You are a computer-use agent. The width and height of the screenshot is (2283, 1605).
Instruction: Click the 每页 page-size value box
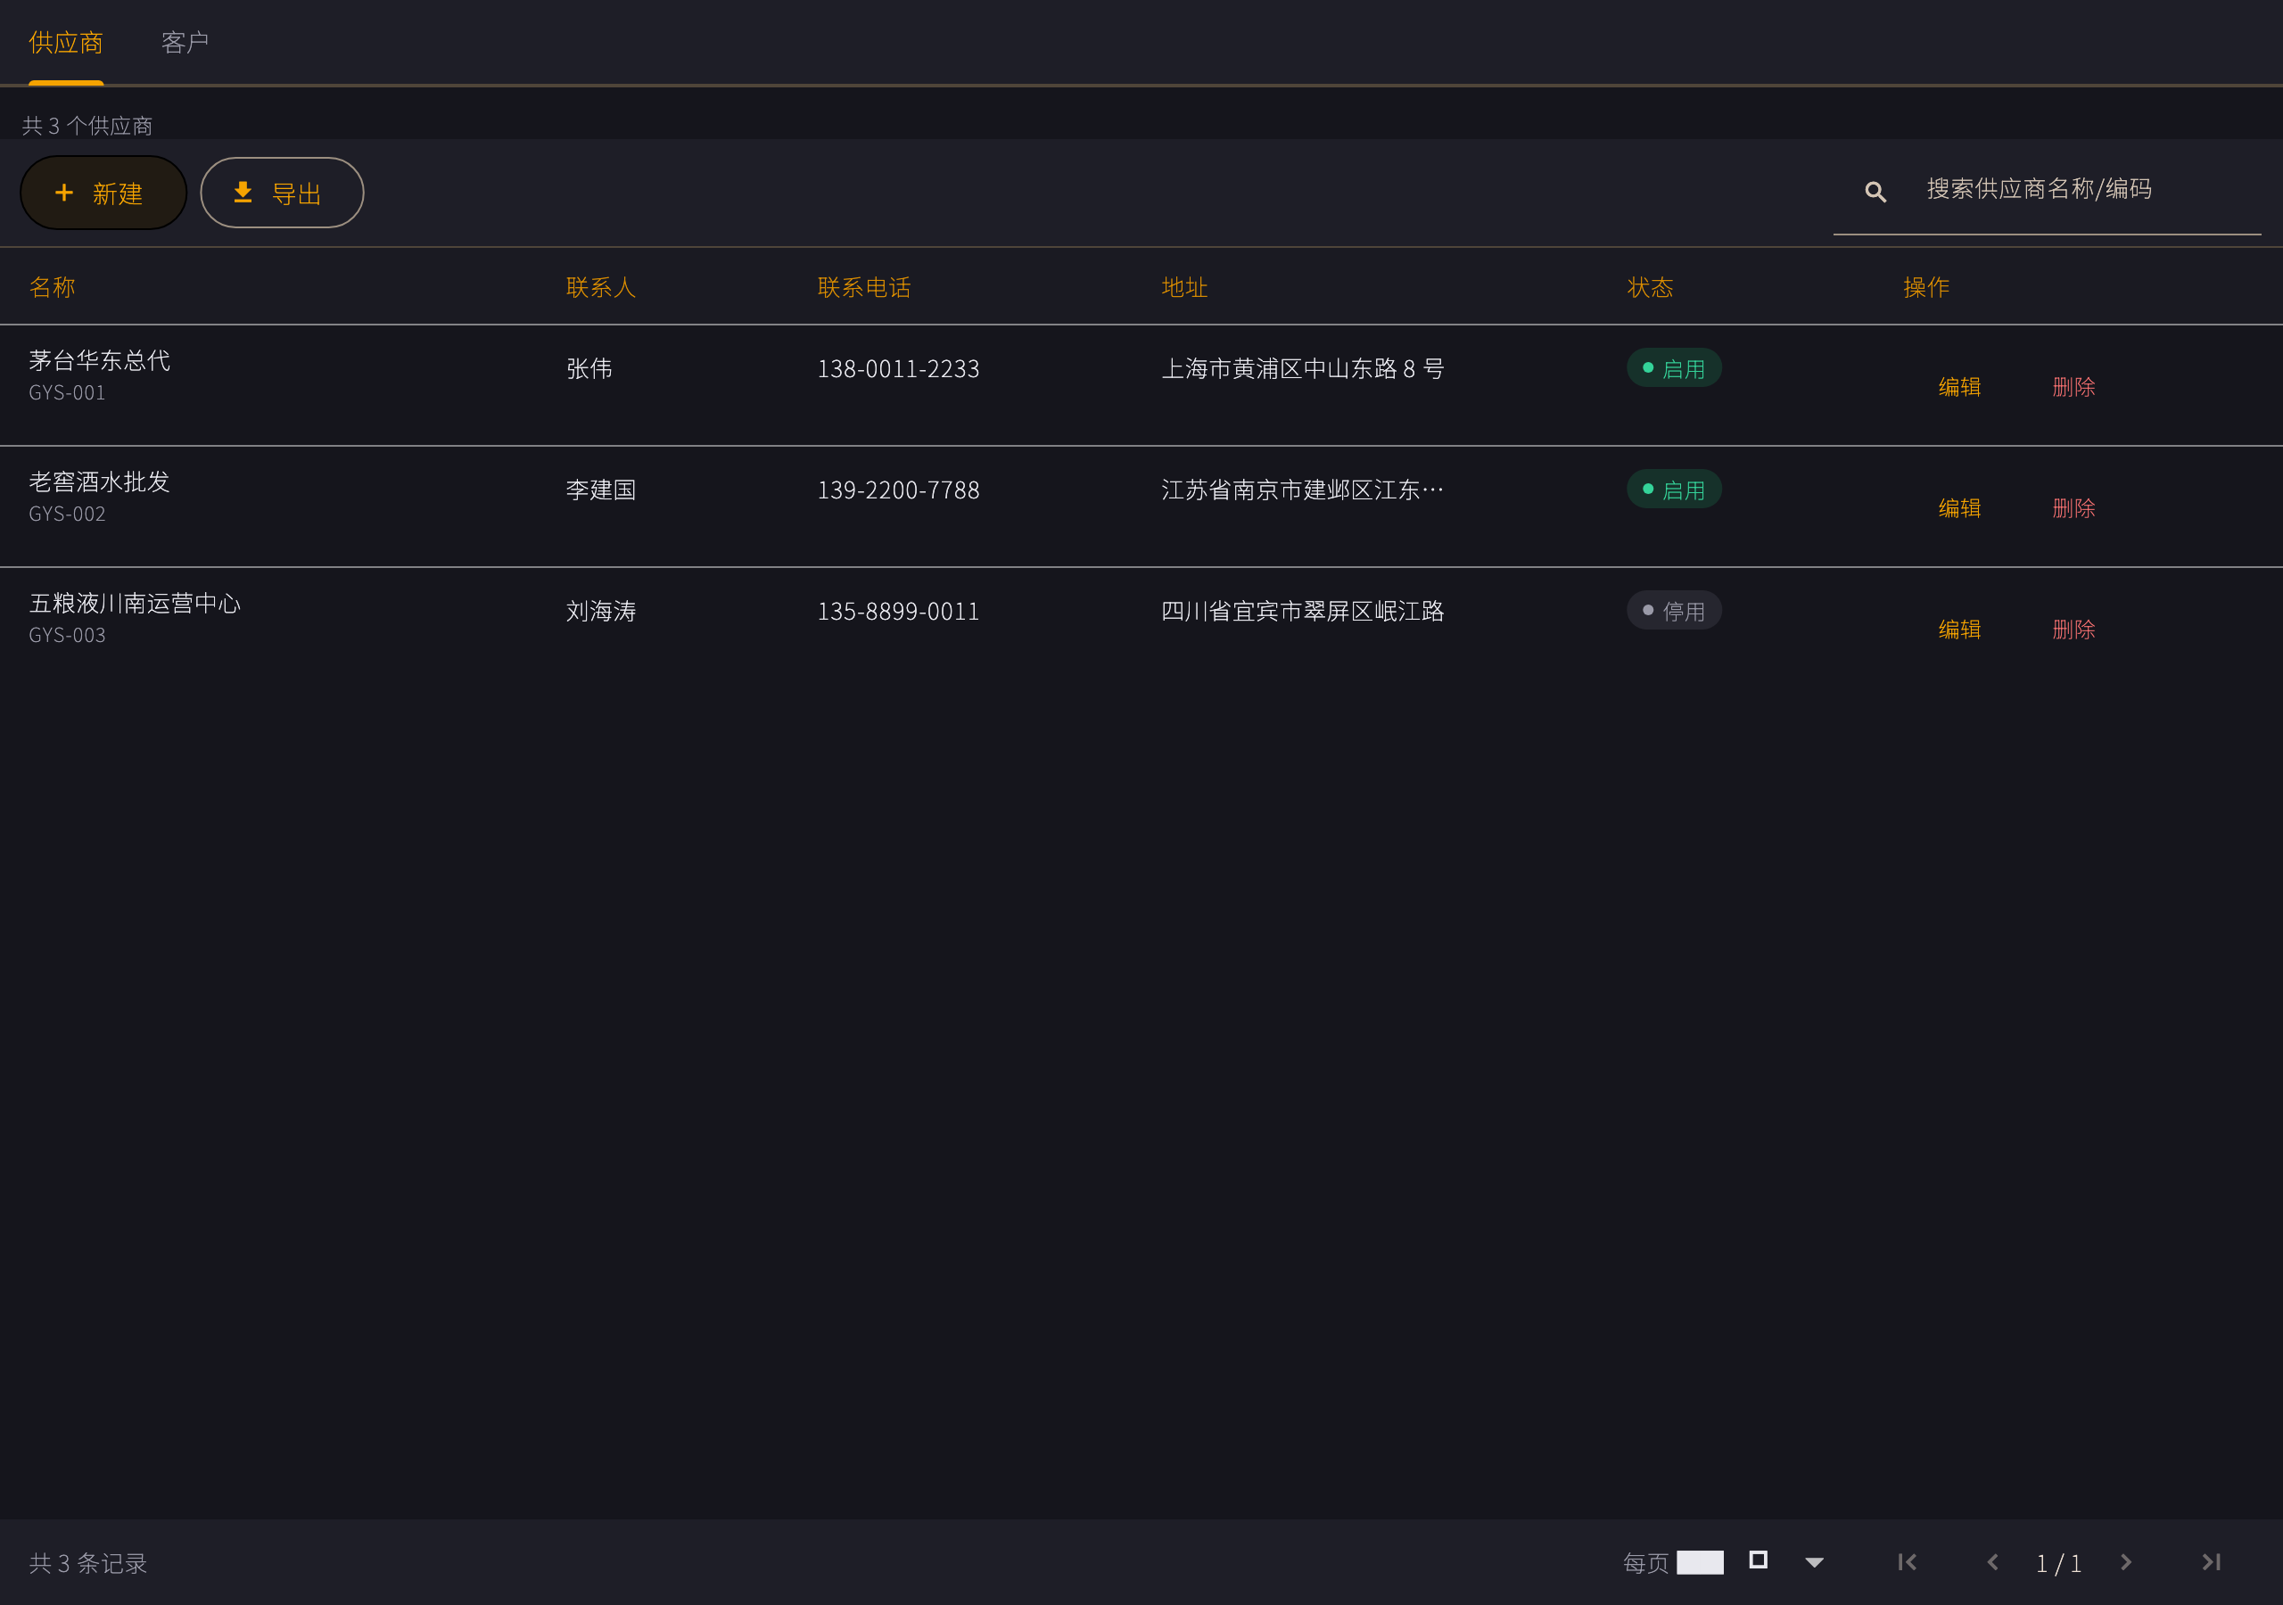point(1701,1562)
